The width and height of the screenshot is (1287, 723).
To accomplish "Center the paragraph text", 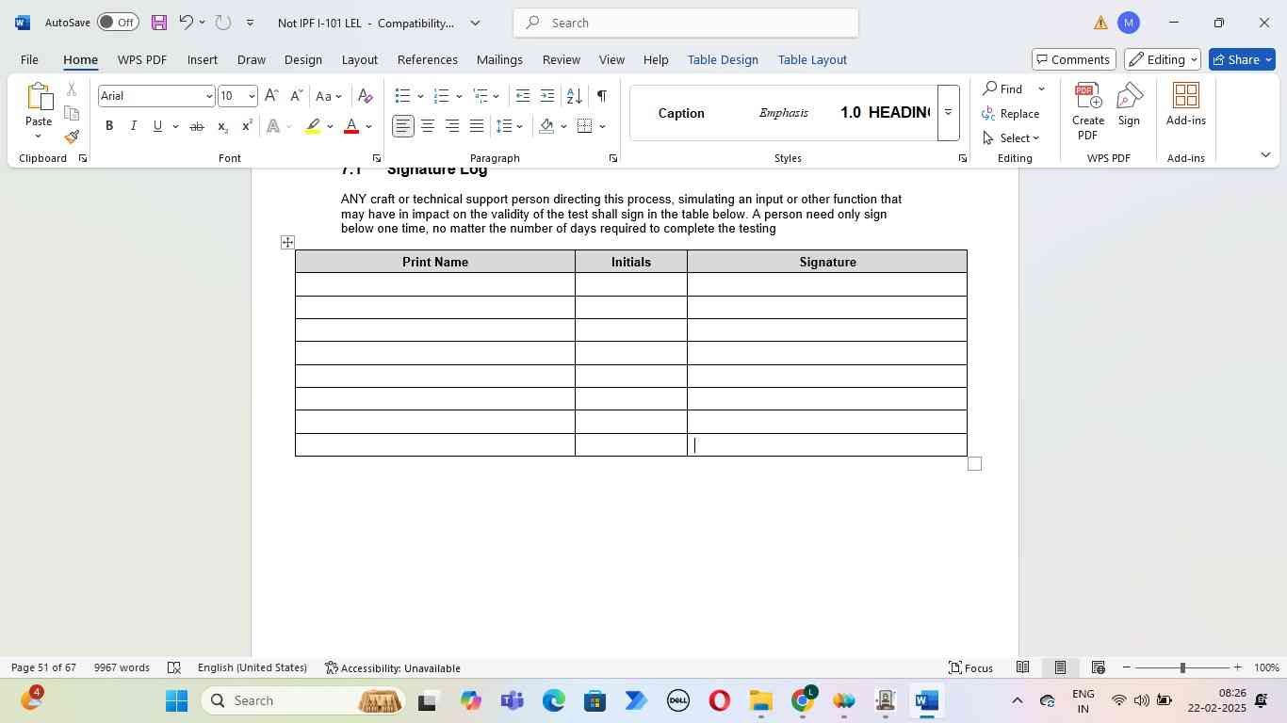I will pos(428,126).
